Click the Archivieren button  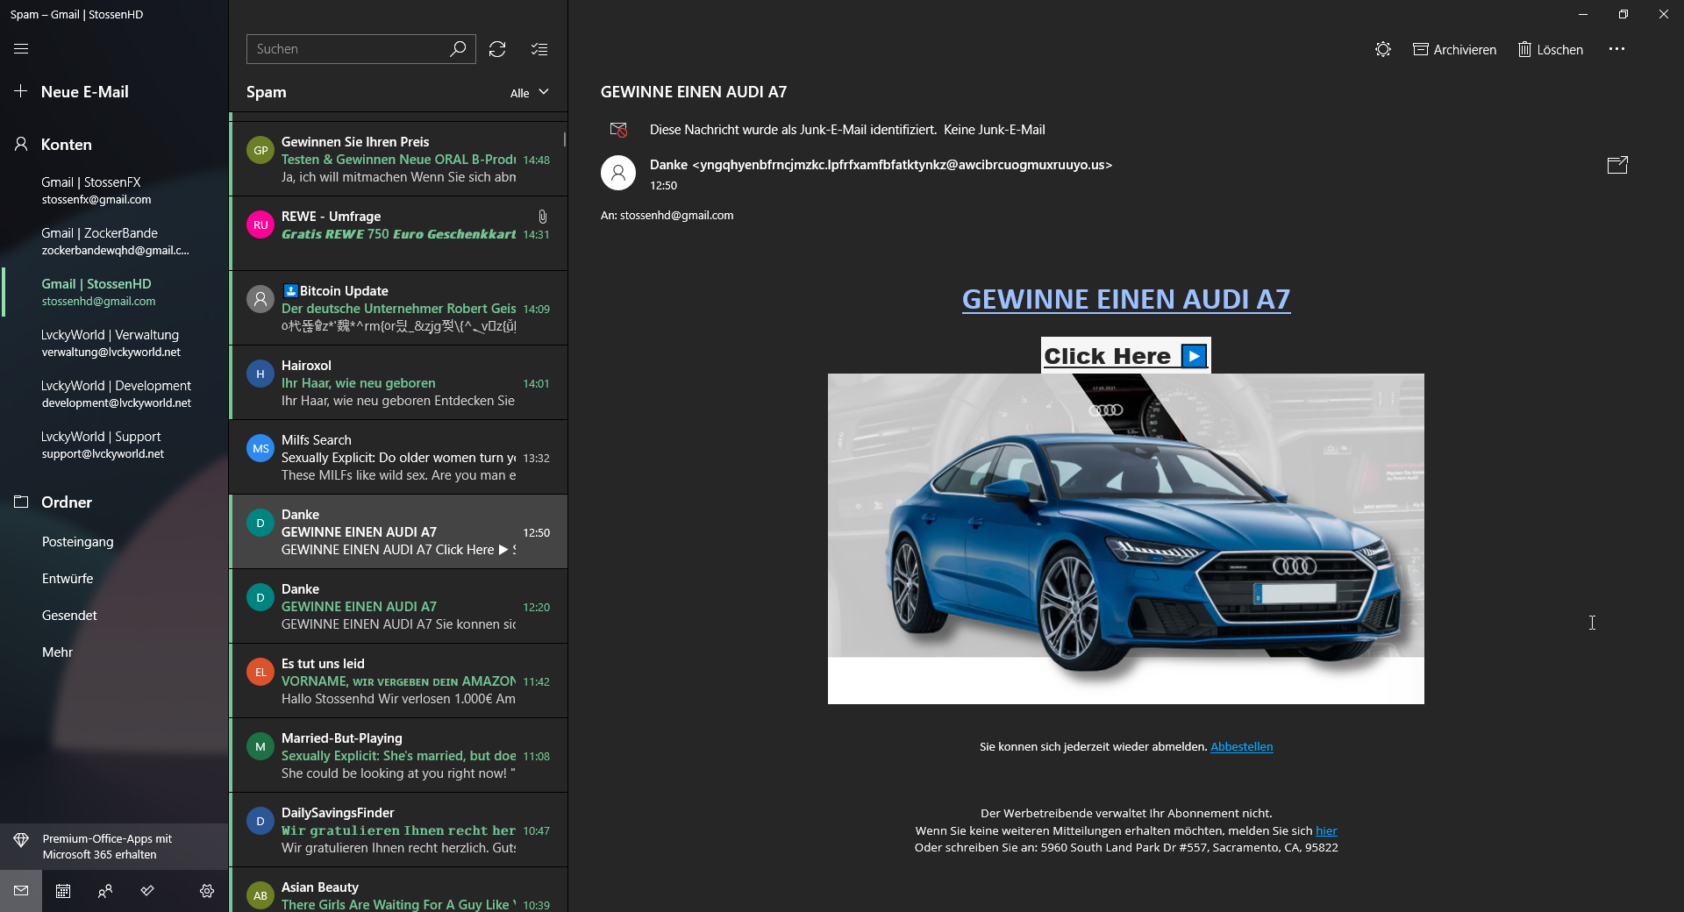point(1455,50)
